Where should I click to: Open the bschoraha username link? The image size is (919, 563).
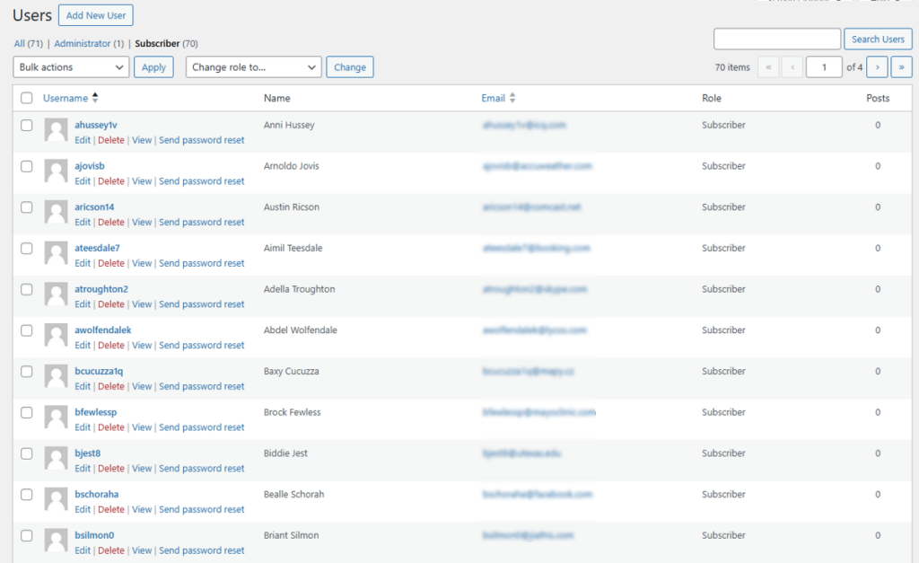click(x=96, y=495)
